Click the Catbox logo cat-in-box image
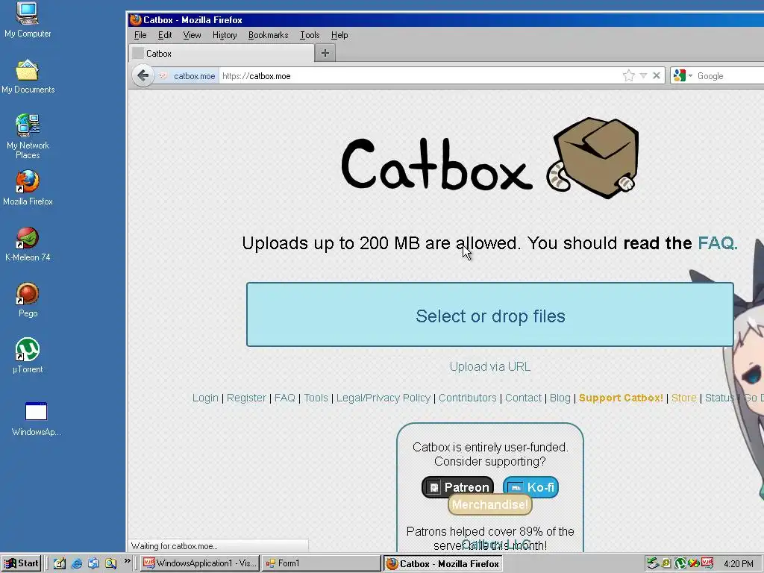 (x=593, y=158)
